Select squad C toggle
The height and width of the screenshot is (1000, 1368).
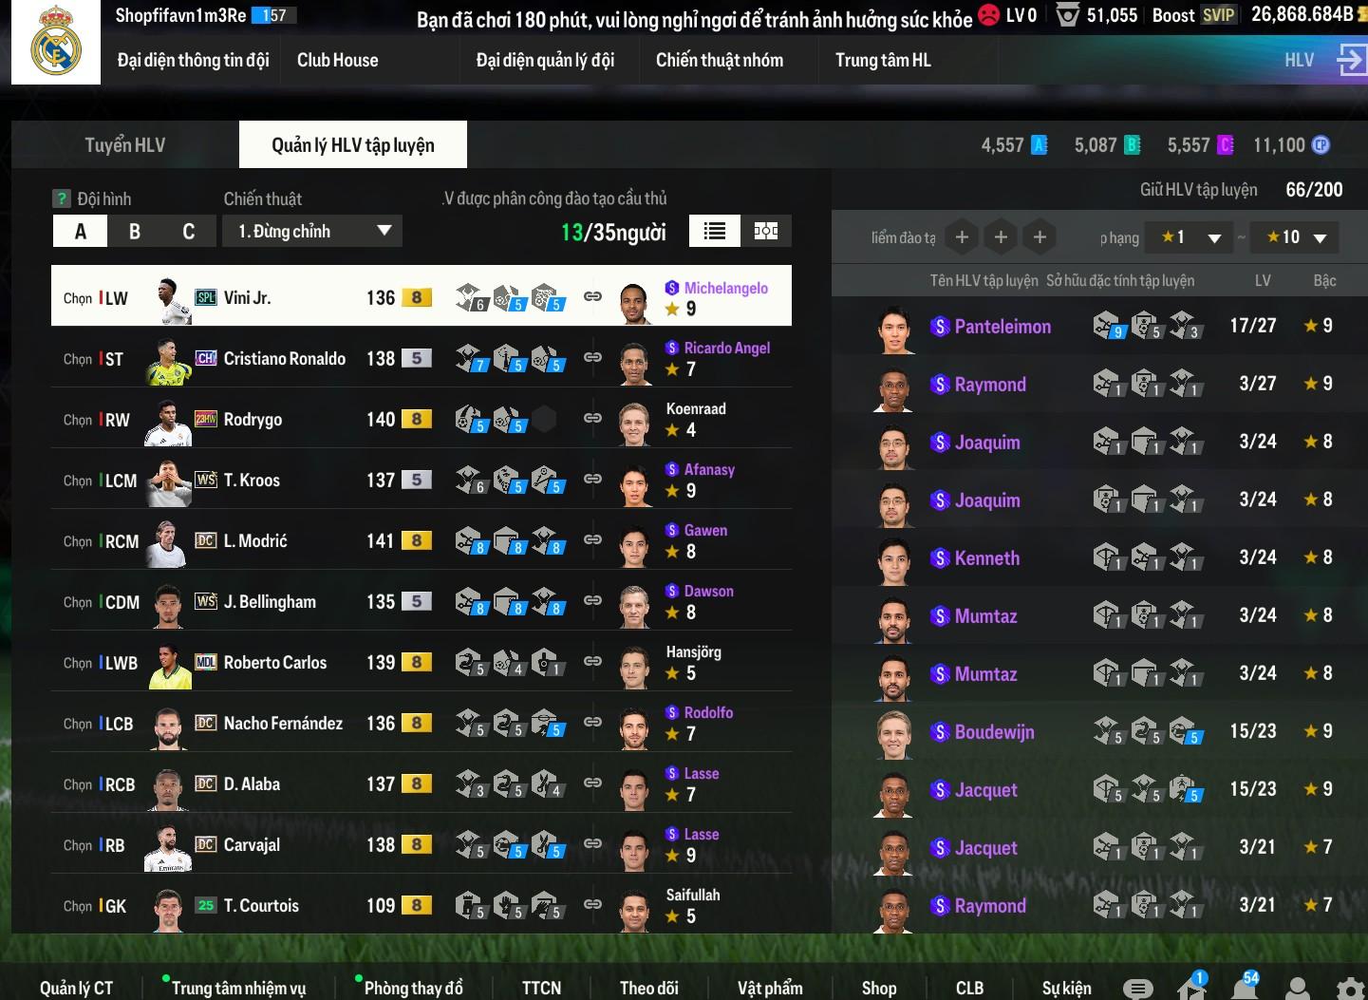tap(188, 231)
